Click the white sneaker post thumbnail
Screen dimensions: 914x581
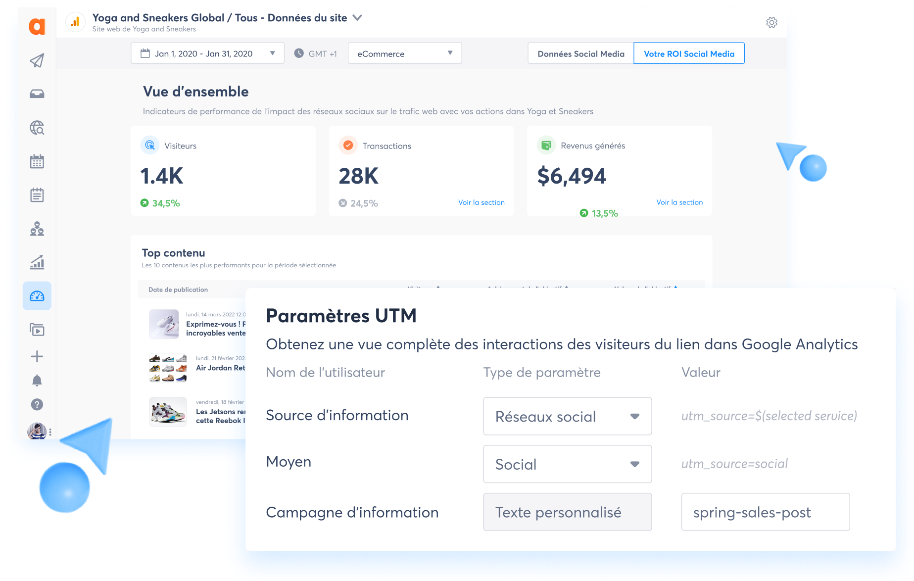164,324
